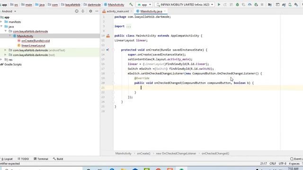Click the Make Project hammer icon

pos(131,4)
